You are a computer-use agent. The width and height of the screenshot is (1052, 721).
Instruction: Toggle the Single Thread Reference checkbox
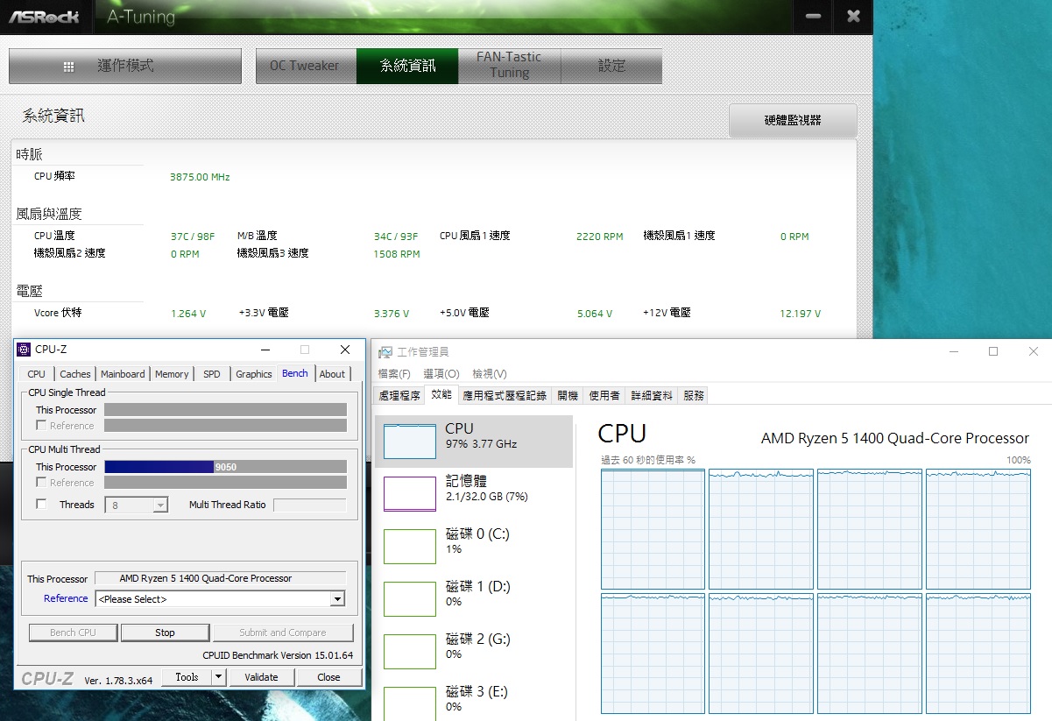(41, 425)
